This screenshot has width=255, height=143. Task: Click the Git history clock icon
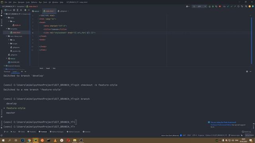[x=238, y=6]
